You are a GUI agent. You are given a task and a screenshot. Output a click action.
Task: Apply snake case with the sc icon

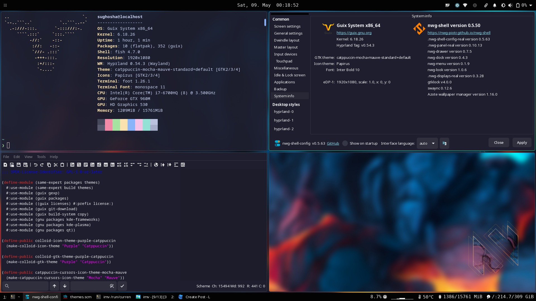point(106,165)
